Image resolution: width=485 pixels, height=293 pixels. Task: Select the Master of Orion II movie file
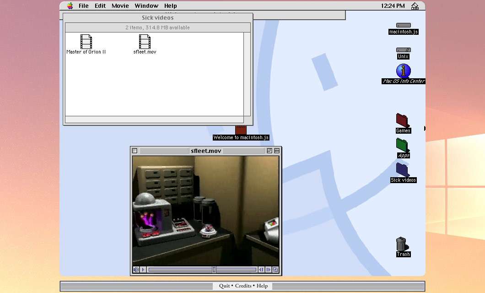click(86, 44)
